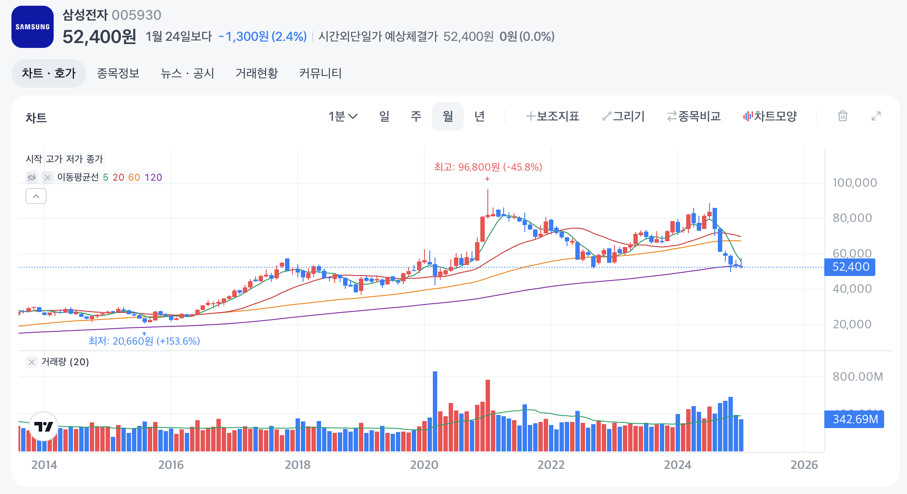Switch to 차트 · 호가 tab
Viewport: 907px width, 494px height.
coord(49,73)
